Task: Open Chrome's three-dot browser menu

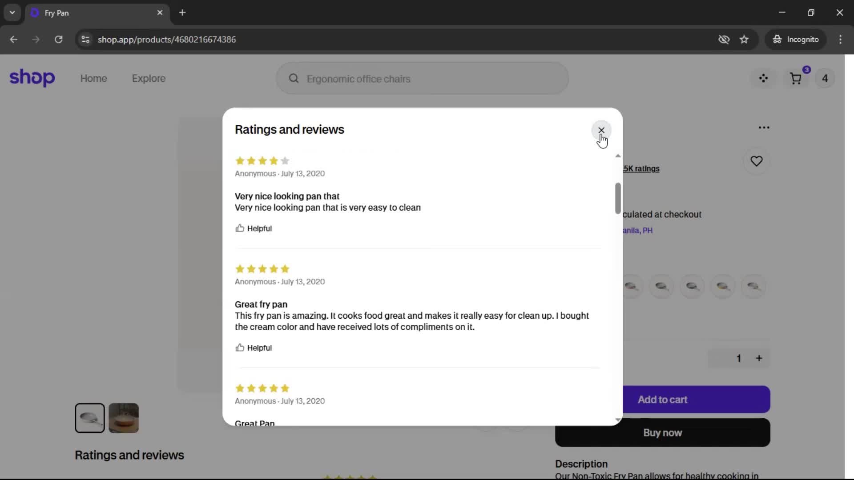Action: pyautogui.click(x=840, y=40)
